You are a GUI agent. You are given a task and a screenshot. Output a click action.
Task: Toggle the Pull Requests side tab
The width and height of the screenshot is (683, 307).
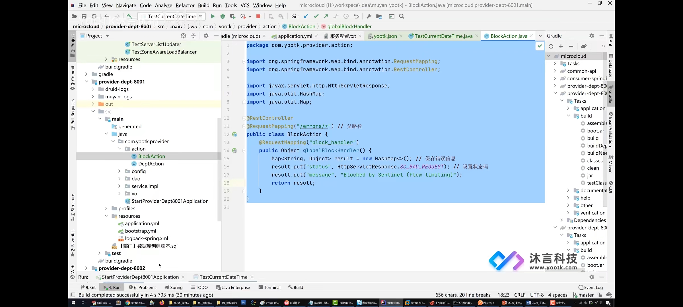(73, 115)
